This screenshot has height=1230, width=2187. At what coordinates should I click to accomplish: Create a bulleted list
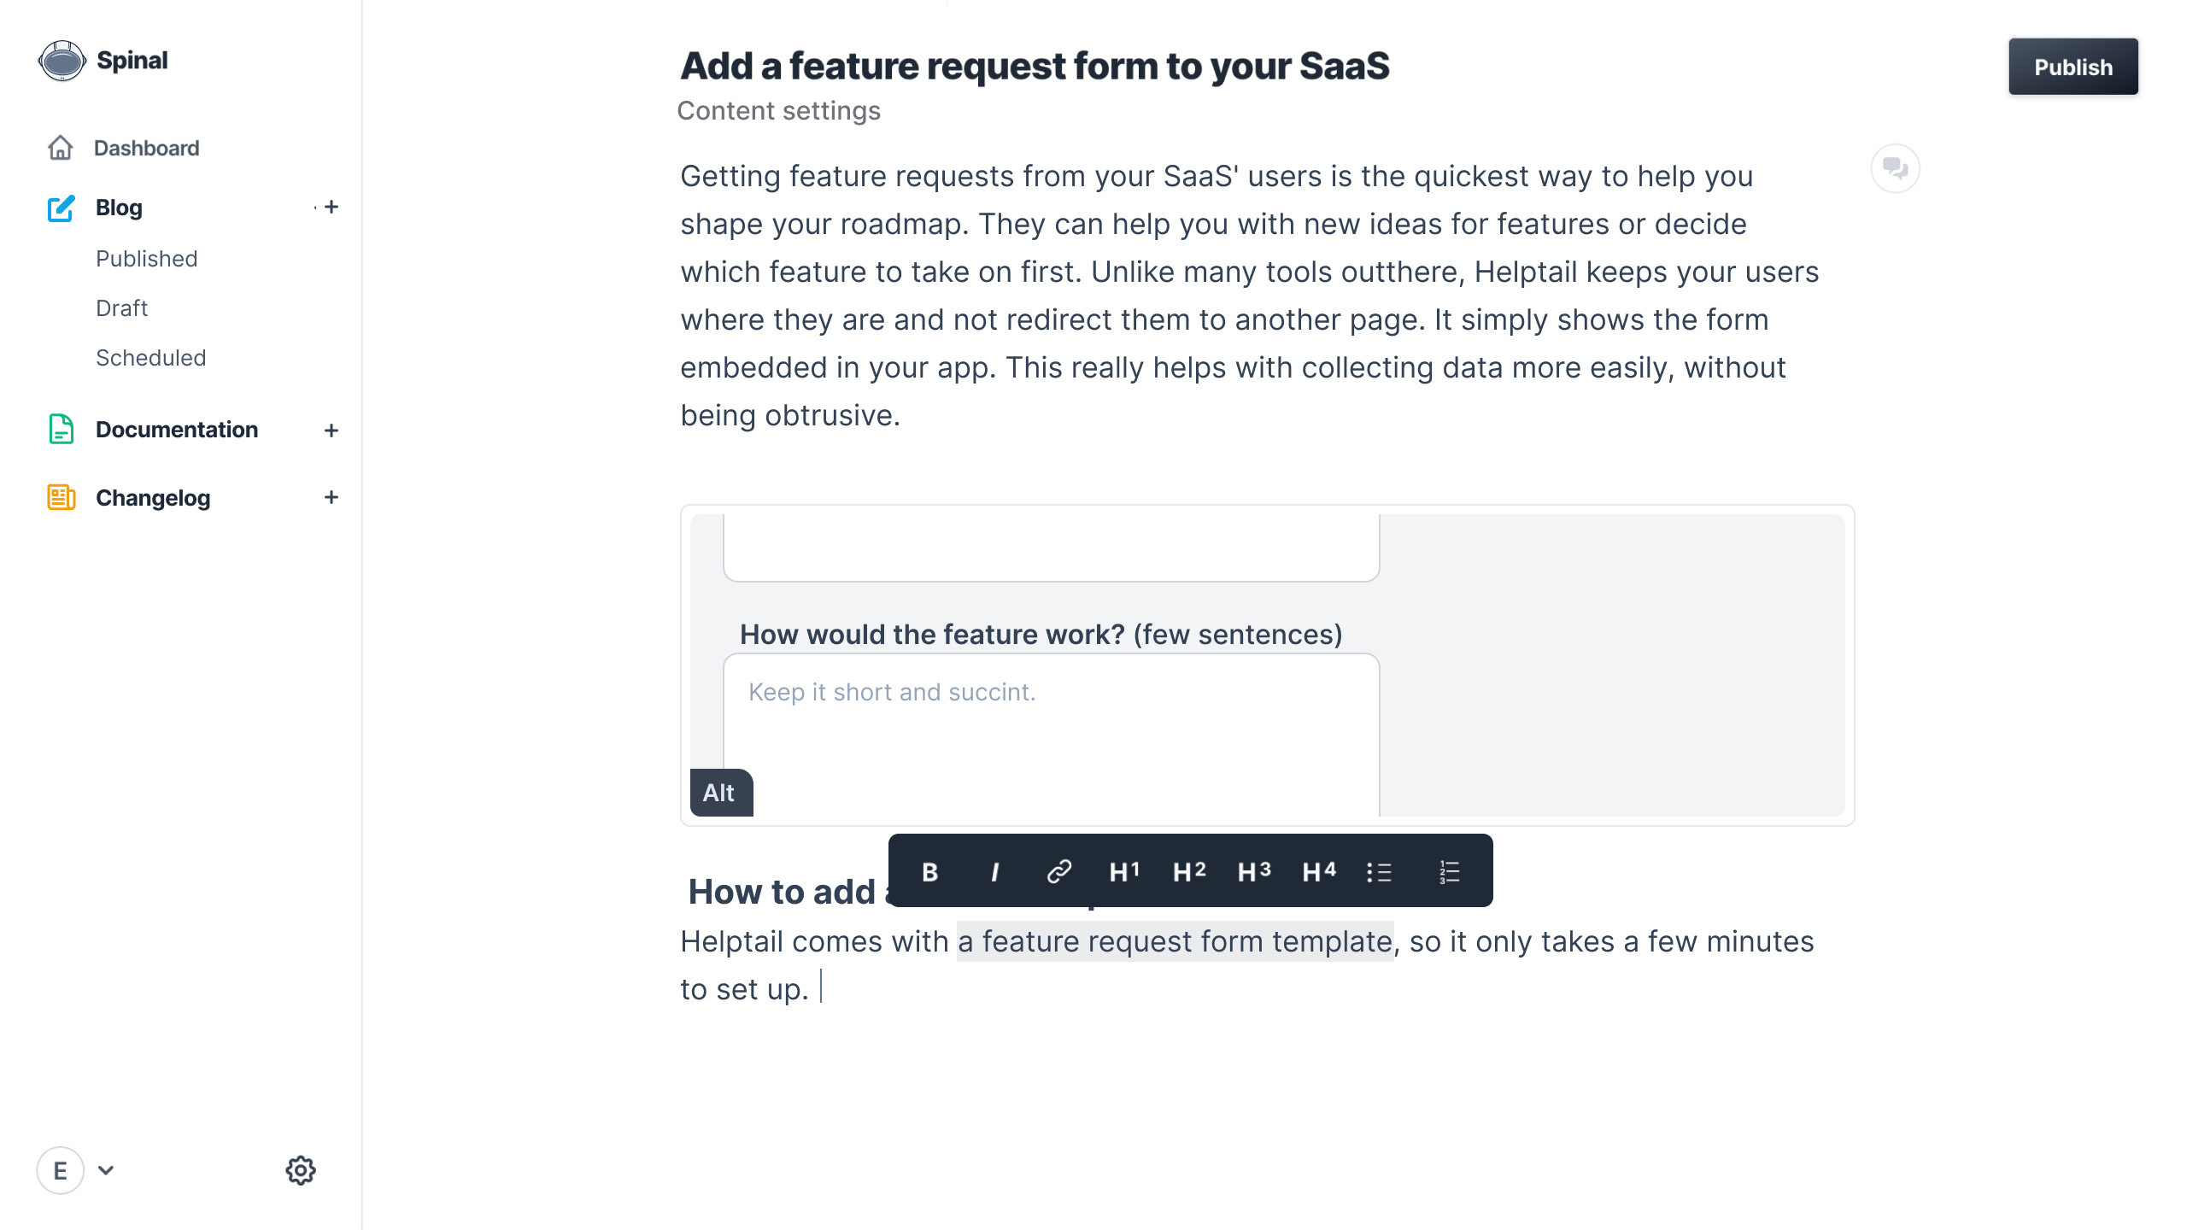[x=1381, y=871]
